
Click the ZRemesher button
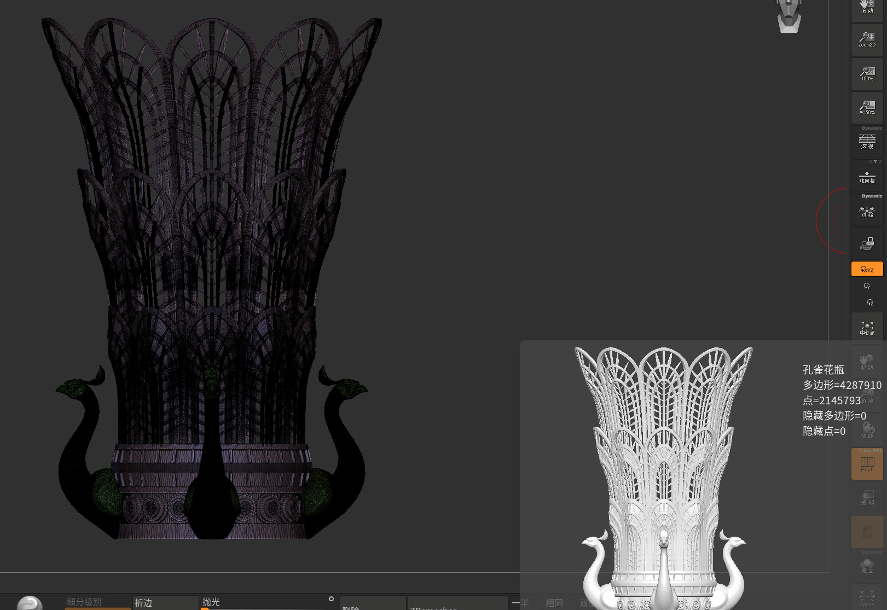[x=457, y=604]
